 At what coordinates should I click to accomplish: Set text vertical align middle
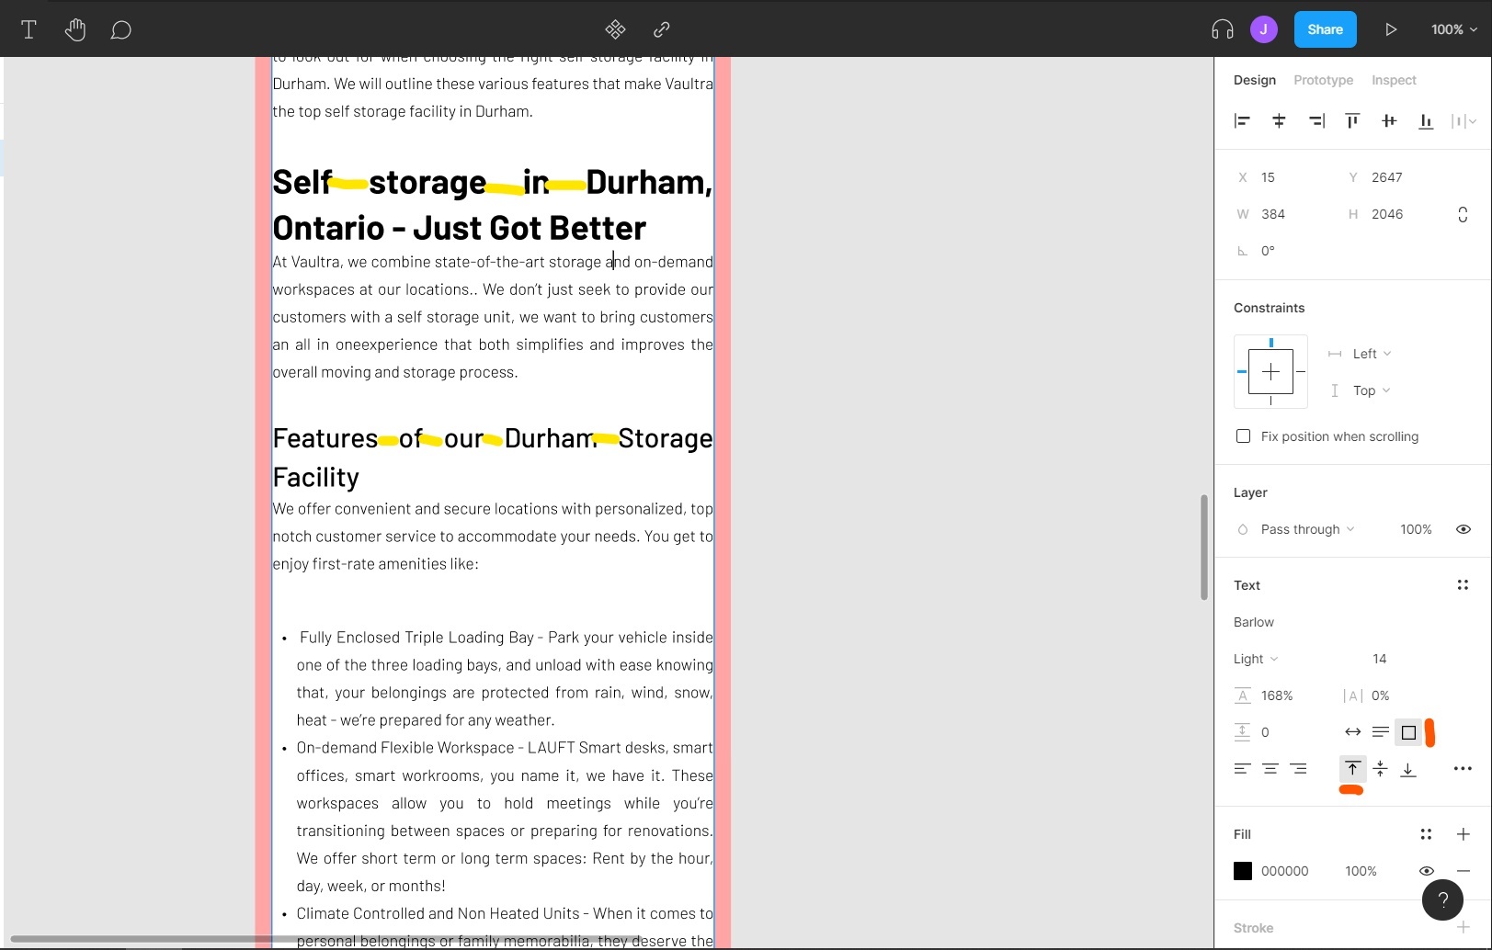(x=1381, y=769)
